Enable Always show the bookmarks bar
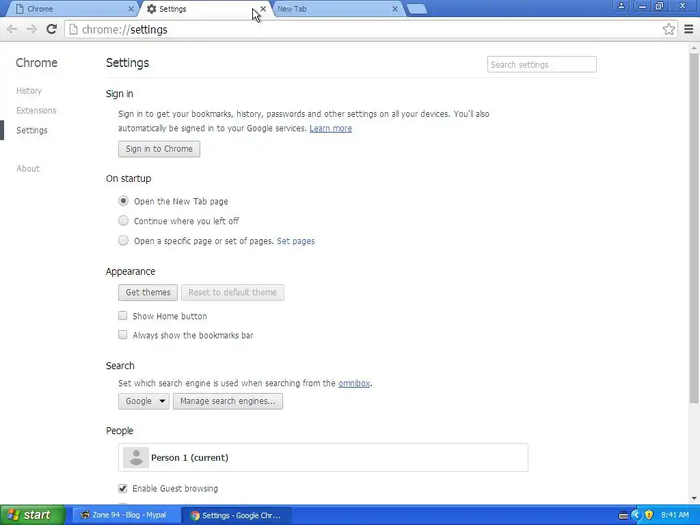The image size is (700, 525). tap(123, 335)
